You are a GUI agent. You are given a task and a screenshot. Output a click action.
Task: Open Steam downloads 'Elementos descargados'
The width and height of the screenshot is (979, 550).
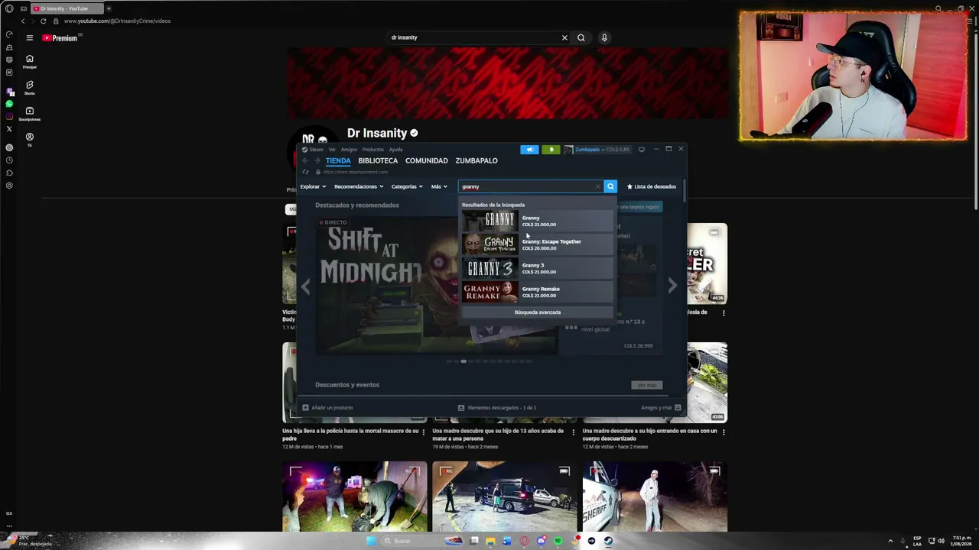[x=497, y=408]
